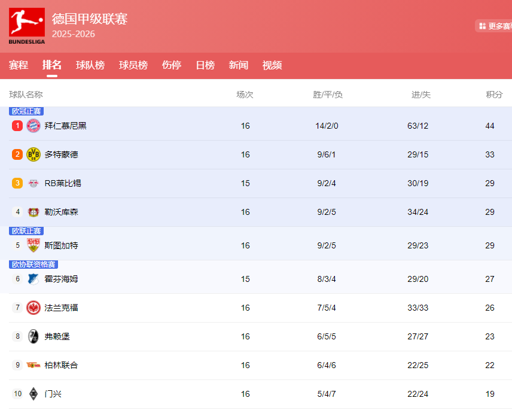Click the Bundesliga league logo

27,26
